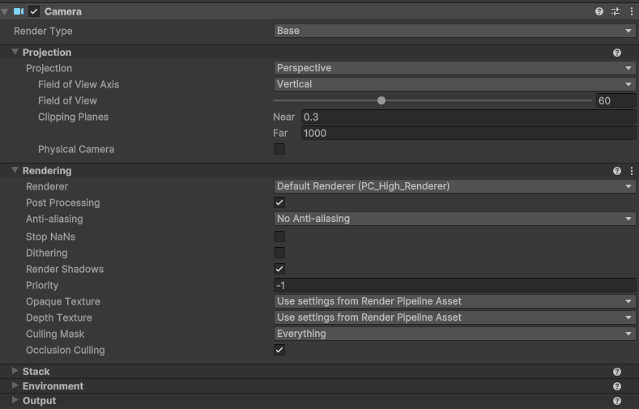
Task: Disable the Camera component checkbox
Action: pos(34,11)
